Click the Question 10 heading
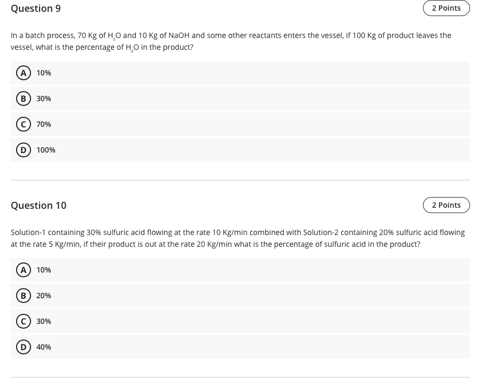The height and width of the screenshot is (378, 477). [39, 206]
